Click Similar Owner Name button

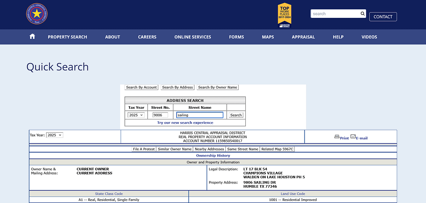click(x=175, y=149)
